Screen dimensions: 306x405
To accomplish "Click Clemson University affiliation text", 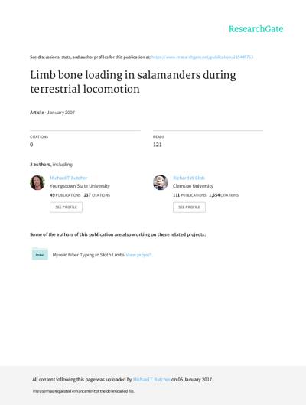I will pyautogui.click(x=193, y=186).
